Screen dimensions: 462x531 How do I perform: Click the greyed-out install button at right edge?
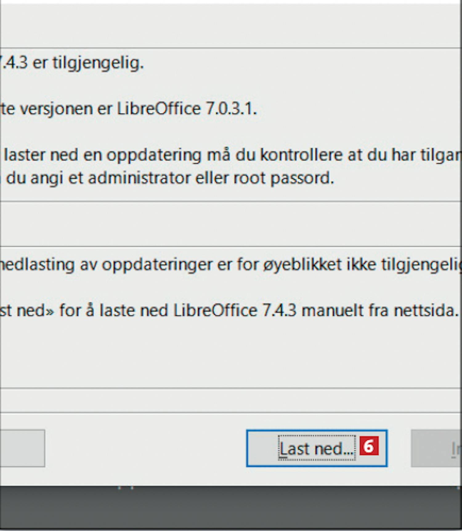point(437,448)
